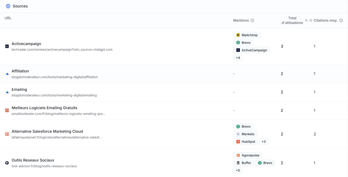The height and width of the screenshot is (177, 348).
Task: Select Brevo tag in Alternative Salesforce row
Action: [x=243, y=126]
